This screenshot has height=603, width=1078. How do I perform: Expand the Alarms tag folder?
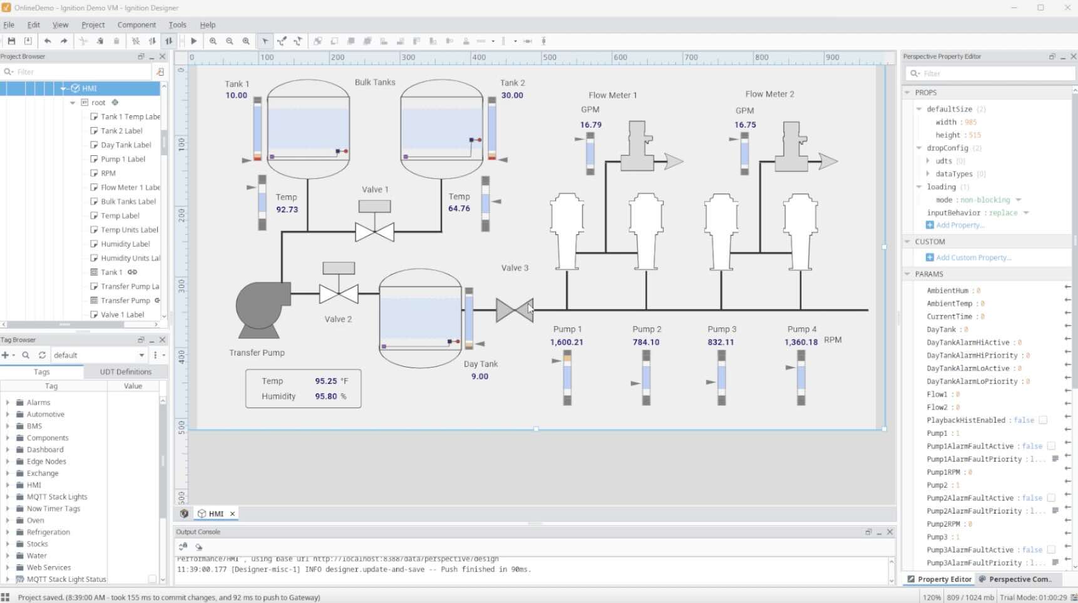point(8,403)
